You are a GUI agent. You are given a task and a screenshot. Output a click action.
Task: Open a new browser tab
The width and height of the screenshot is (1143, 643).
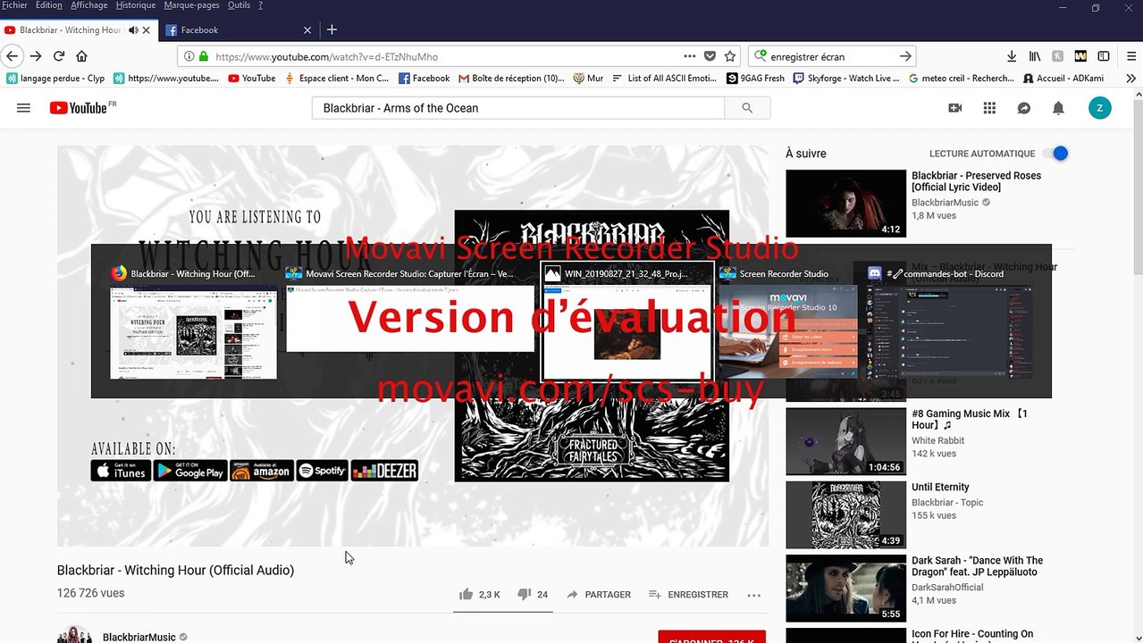[332, 29]
